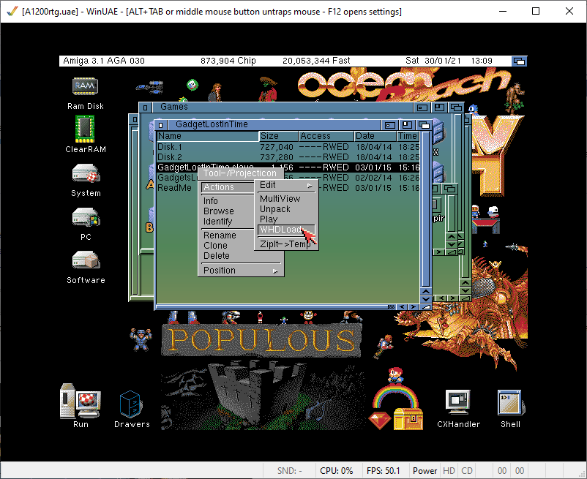
Task: Click the Games window zoom gadget
Action: pyautogui.click(x=439, y=108)
